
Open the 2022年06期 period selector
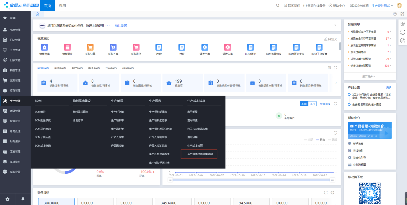tap(359, 6)
